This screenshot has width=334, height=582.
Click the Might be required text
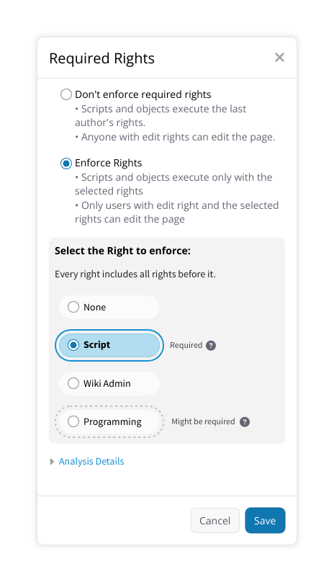pos(203,421)
